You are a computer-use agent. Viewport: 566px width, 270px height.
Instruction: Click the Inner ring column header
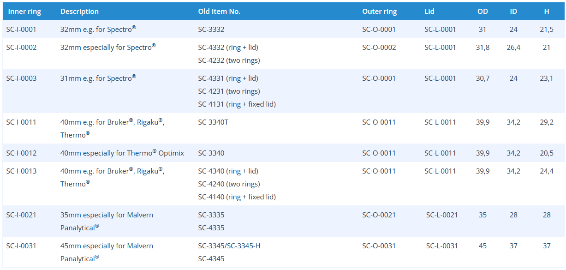point(25,12)
